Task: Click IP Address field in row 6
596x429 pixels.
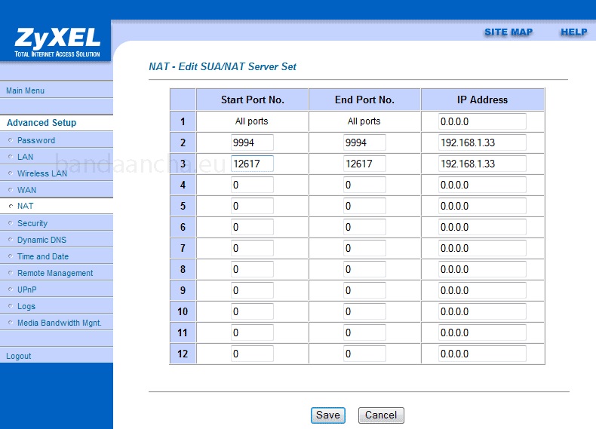Action: pos(482,227)
